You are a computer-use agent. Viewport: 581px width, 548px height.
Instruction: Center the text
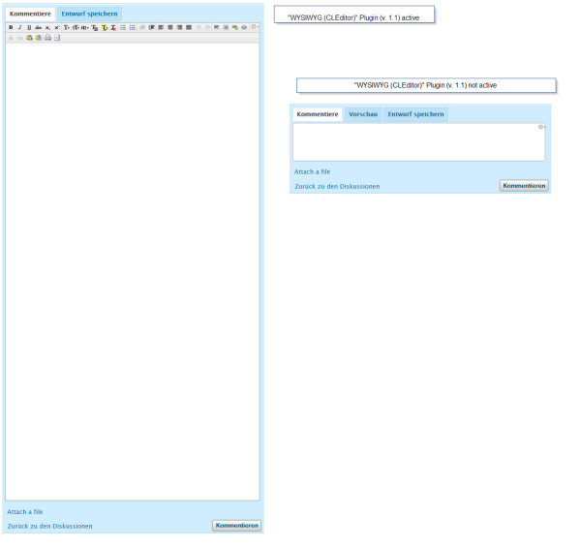pos(170,27)
